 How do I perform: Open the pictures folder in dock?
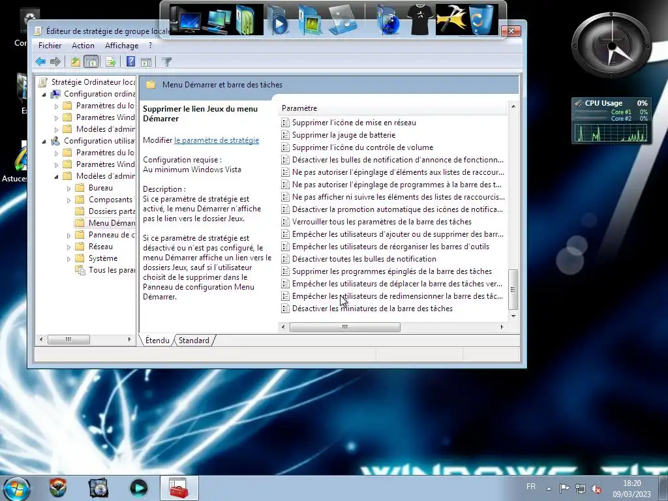pyautogui.click(x=310, y=20)
